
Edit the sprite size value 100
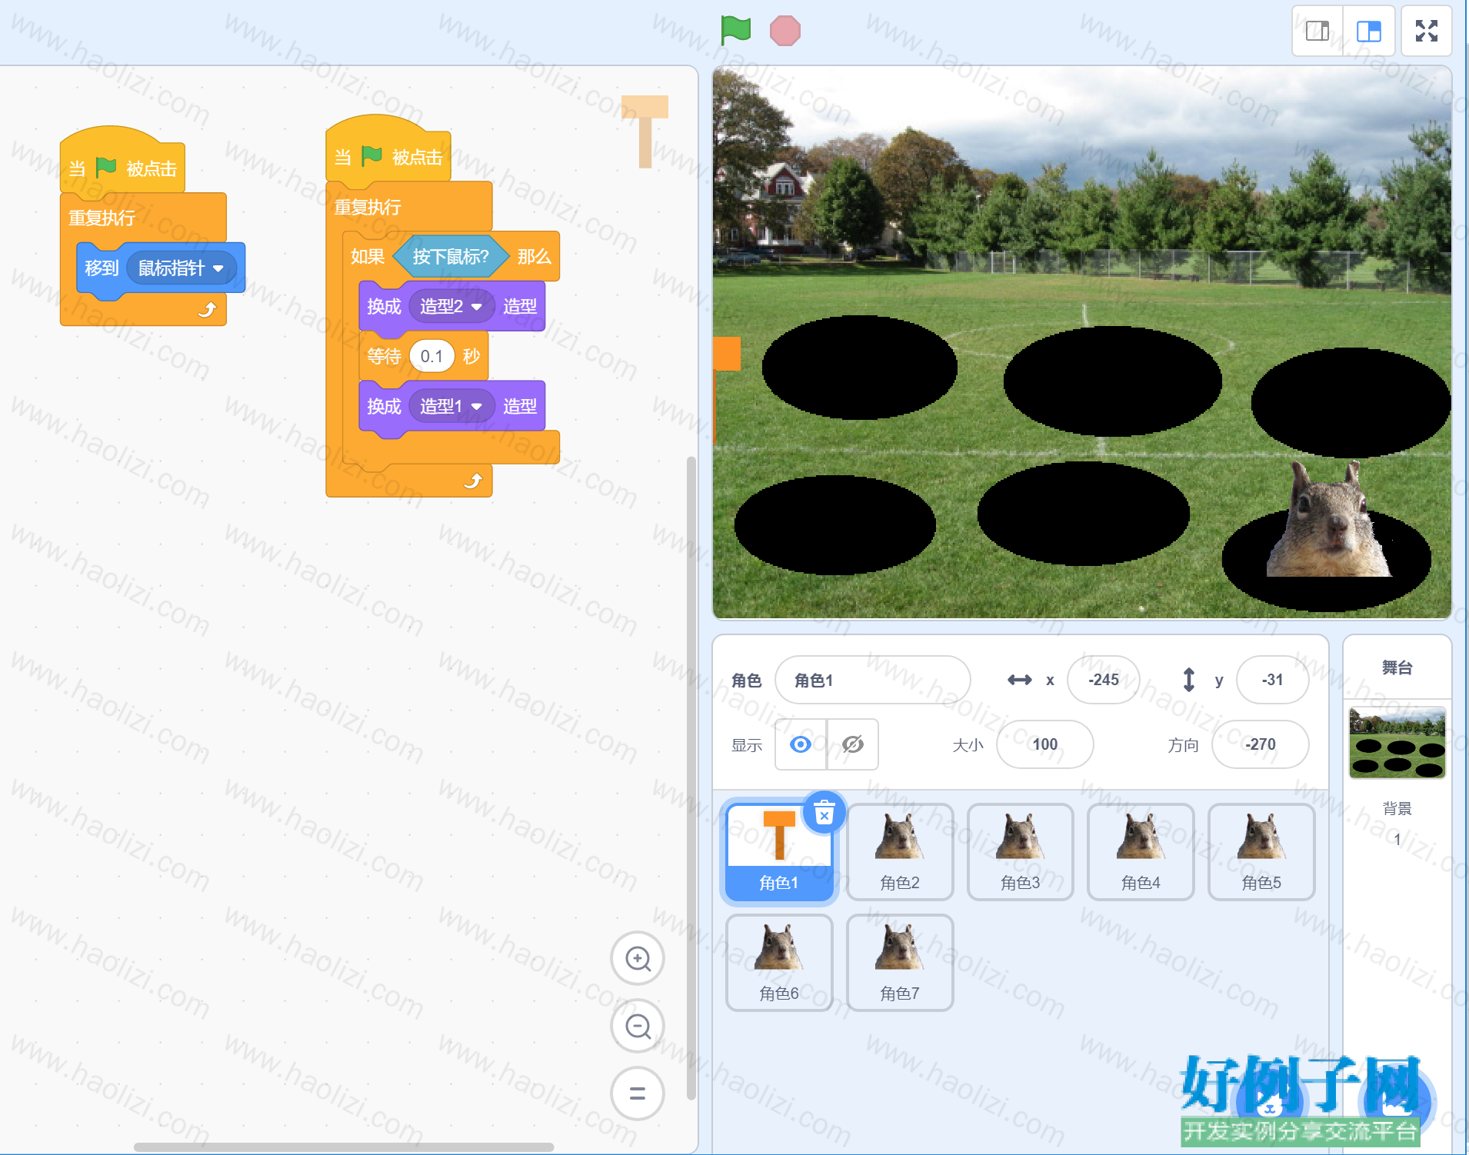click(x=1044, y=744)
